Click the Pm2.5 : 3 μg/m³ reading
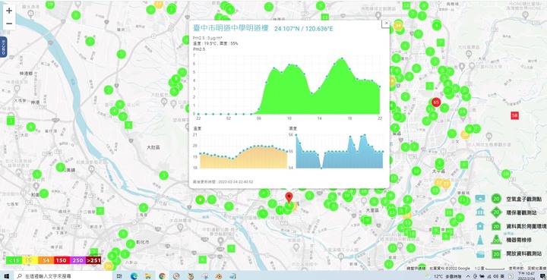This screenshot has width=547, height=280. (x=208, y=38)
